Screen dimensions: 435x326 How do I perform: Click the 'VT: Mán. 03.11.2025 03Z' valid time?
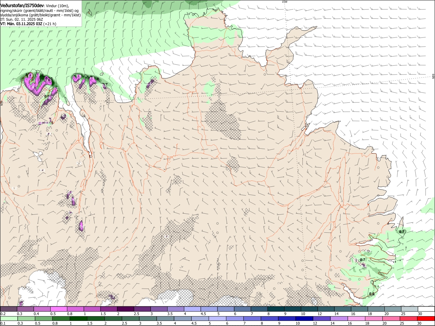[x=21, y=24]
